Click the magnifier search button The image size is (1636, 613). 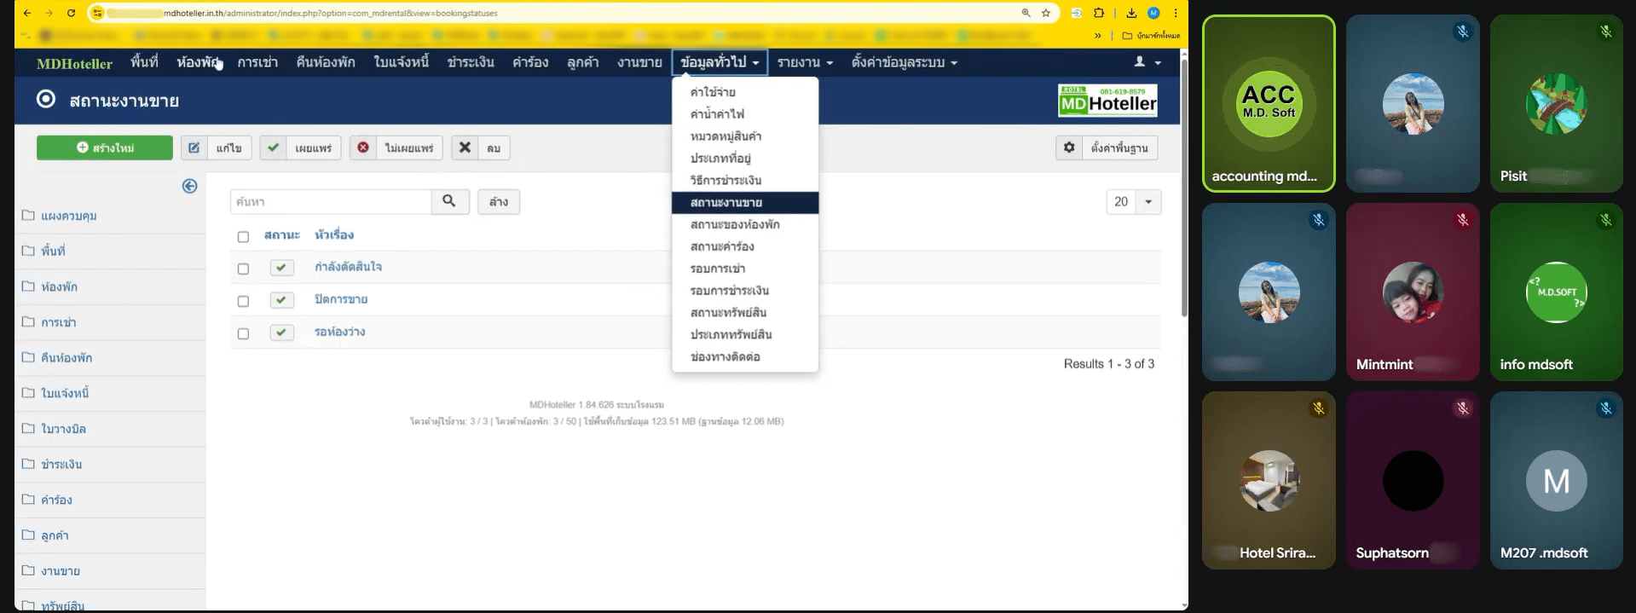point(449,201)
